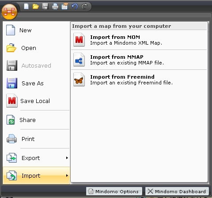212x198 pixels.
Task: Click the gray floppy icon beside Autosaved
Action: tap(11, 65)
